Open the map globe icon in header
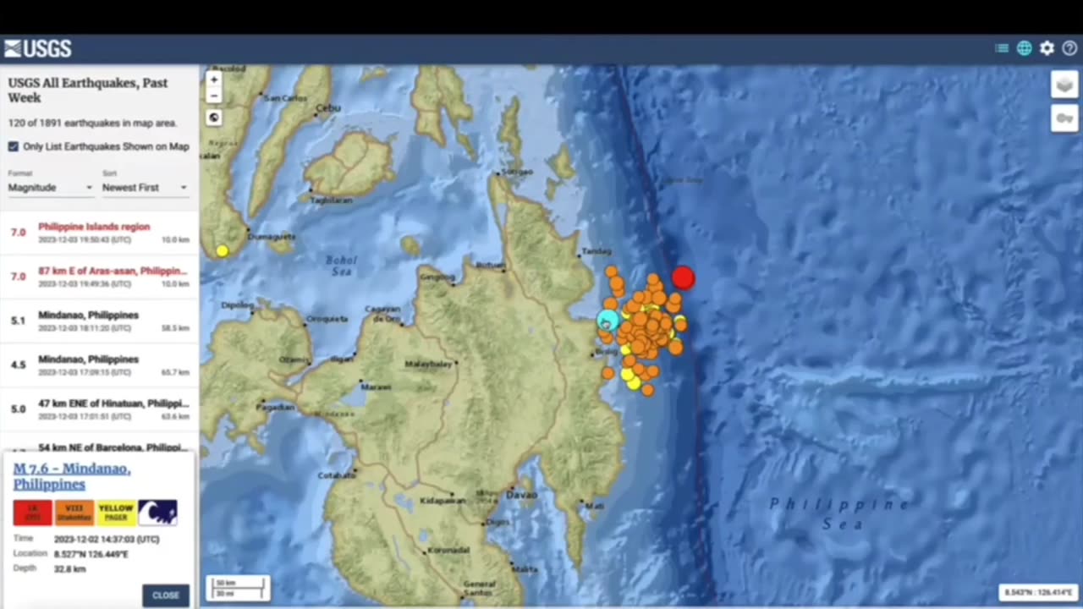The height and width of the screenshot is (609, 1083). (1025, 48)
